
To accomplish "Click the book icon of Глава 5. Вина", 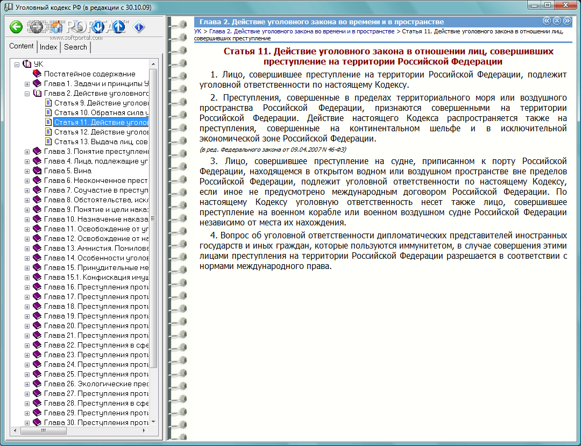I will [x=37, y=171].
